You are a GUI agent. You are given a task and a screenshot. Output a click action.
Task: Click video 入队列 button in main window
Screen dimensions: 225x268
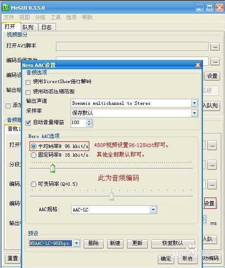click(211, 106)
